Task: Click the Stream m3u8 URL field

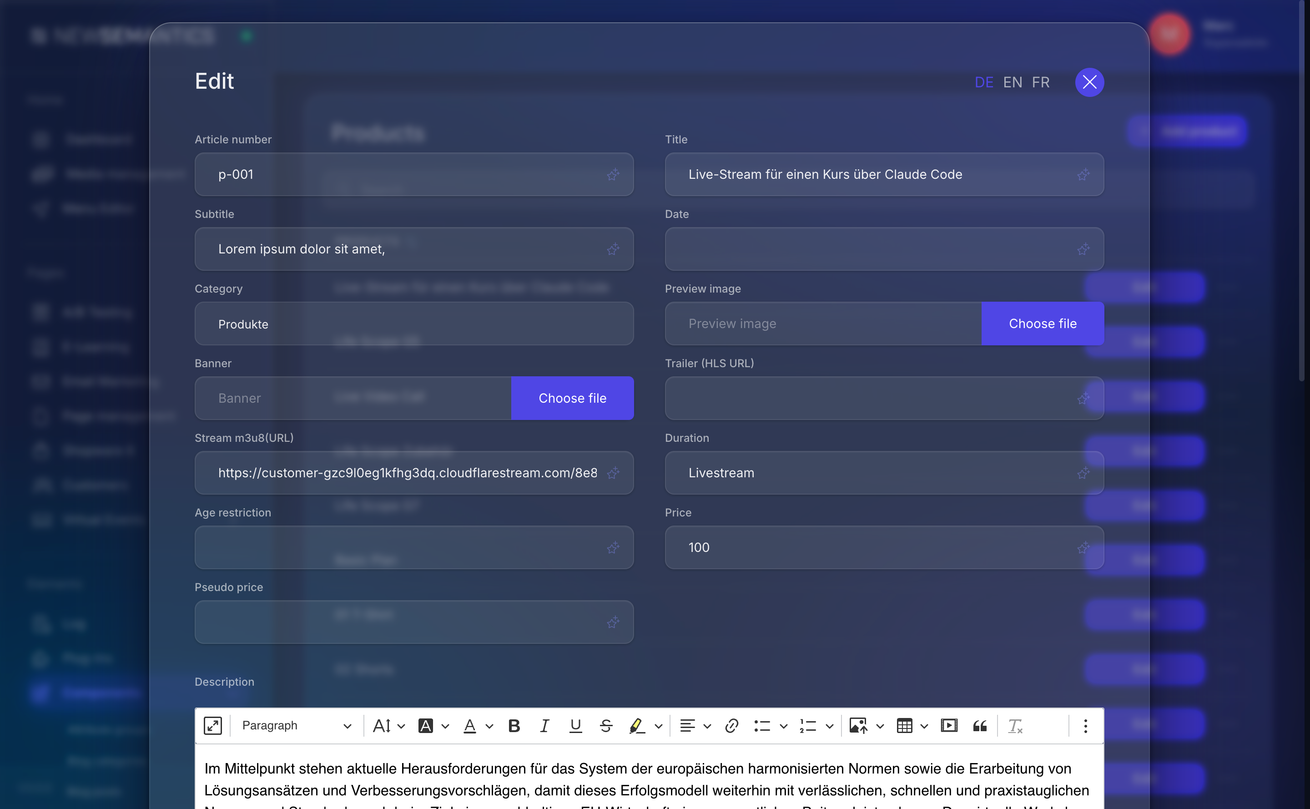Action: pyautogui.click(x=414, y=473)
